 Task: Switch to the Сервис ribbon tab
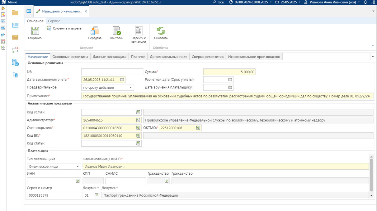(54, 21)
